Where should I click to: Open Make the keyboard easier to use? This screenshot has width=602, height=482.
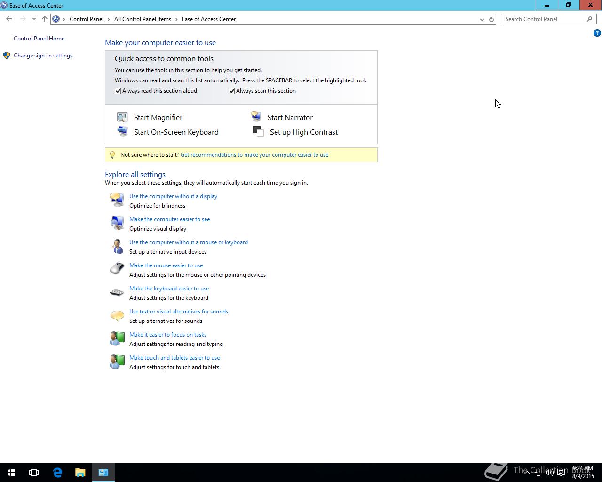(169, 289)
